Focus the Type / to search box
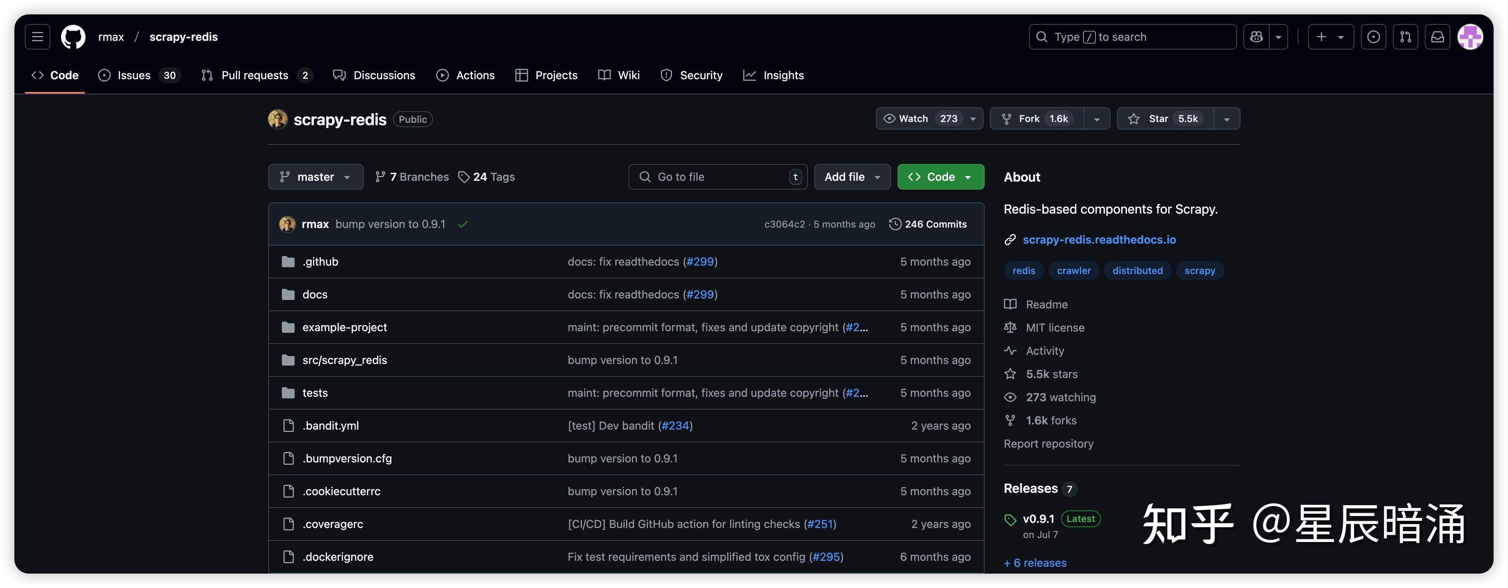Viewport: 1508px width, 588px height. [1133, 37]
